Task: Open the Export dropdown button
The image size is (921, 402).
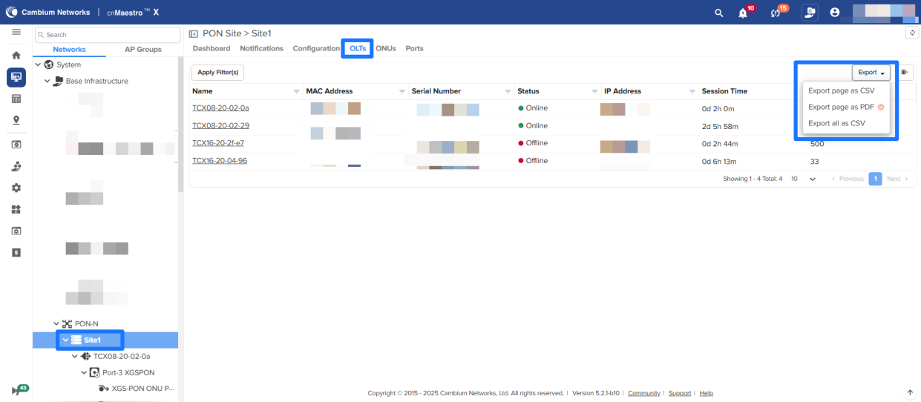Action: click(871, 72)
